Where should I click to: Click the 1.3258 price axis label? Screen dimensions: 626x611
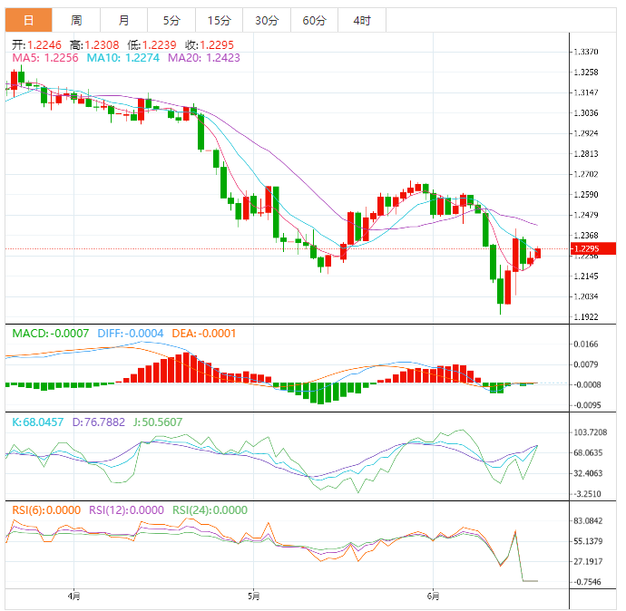[586, 73]
